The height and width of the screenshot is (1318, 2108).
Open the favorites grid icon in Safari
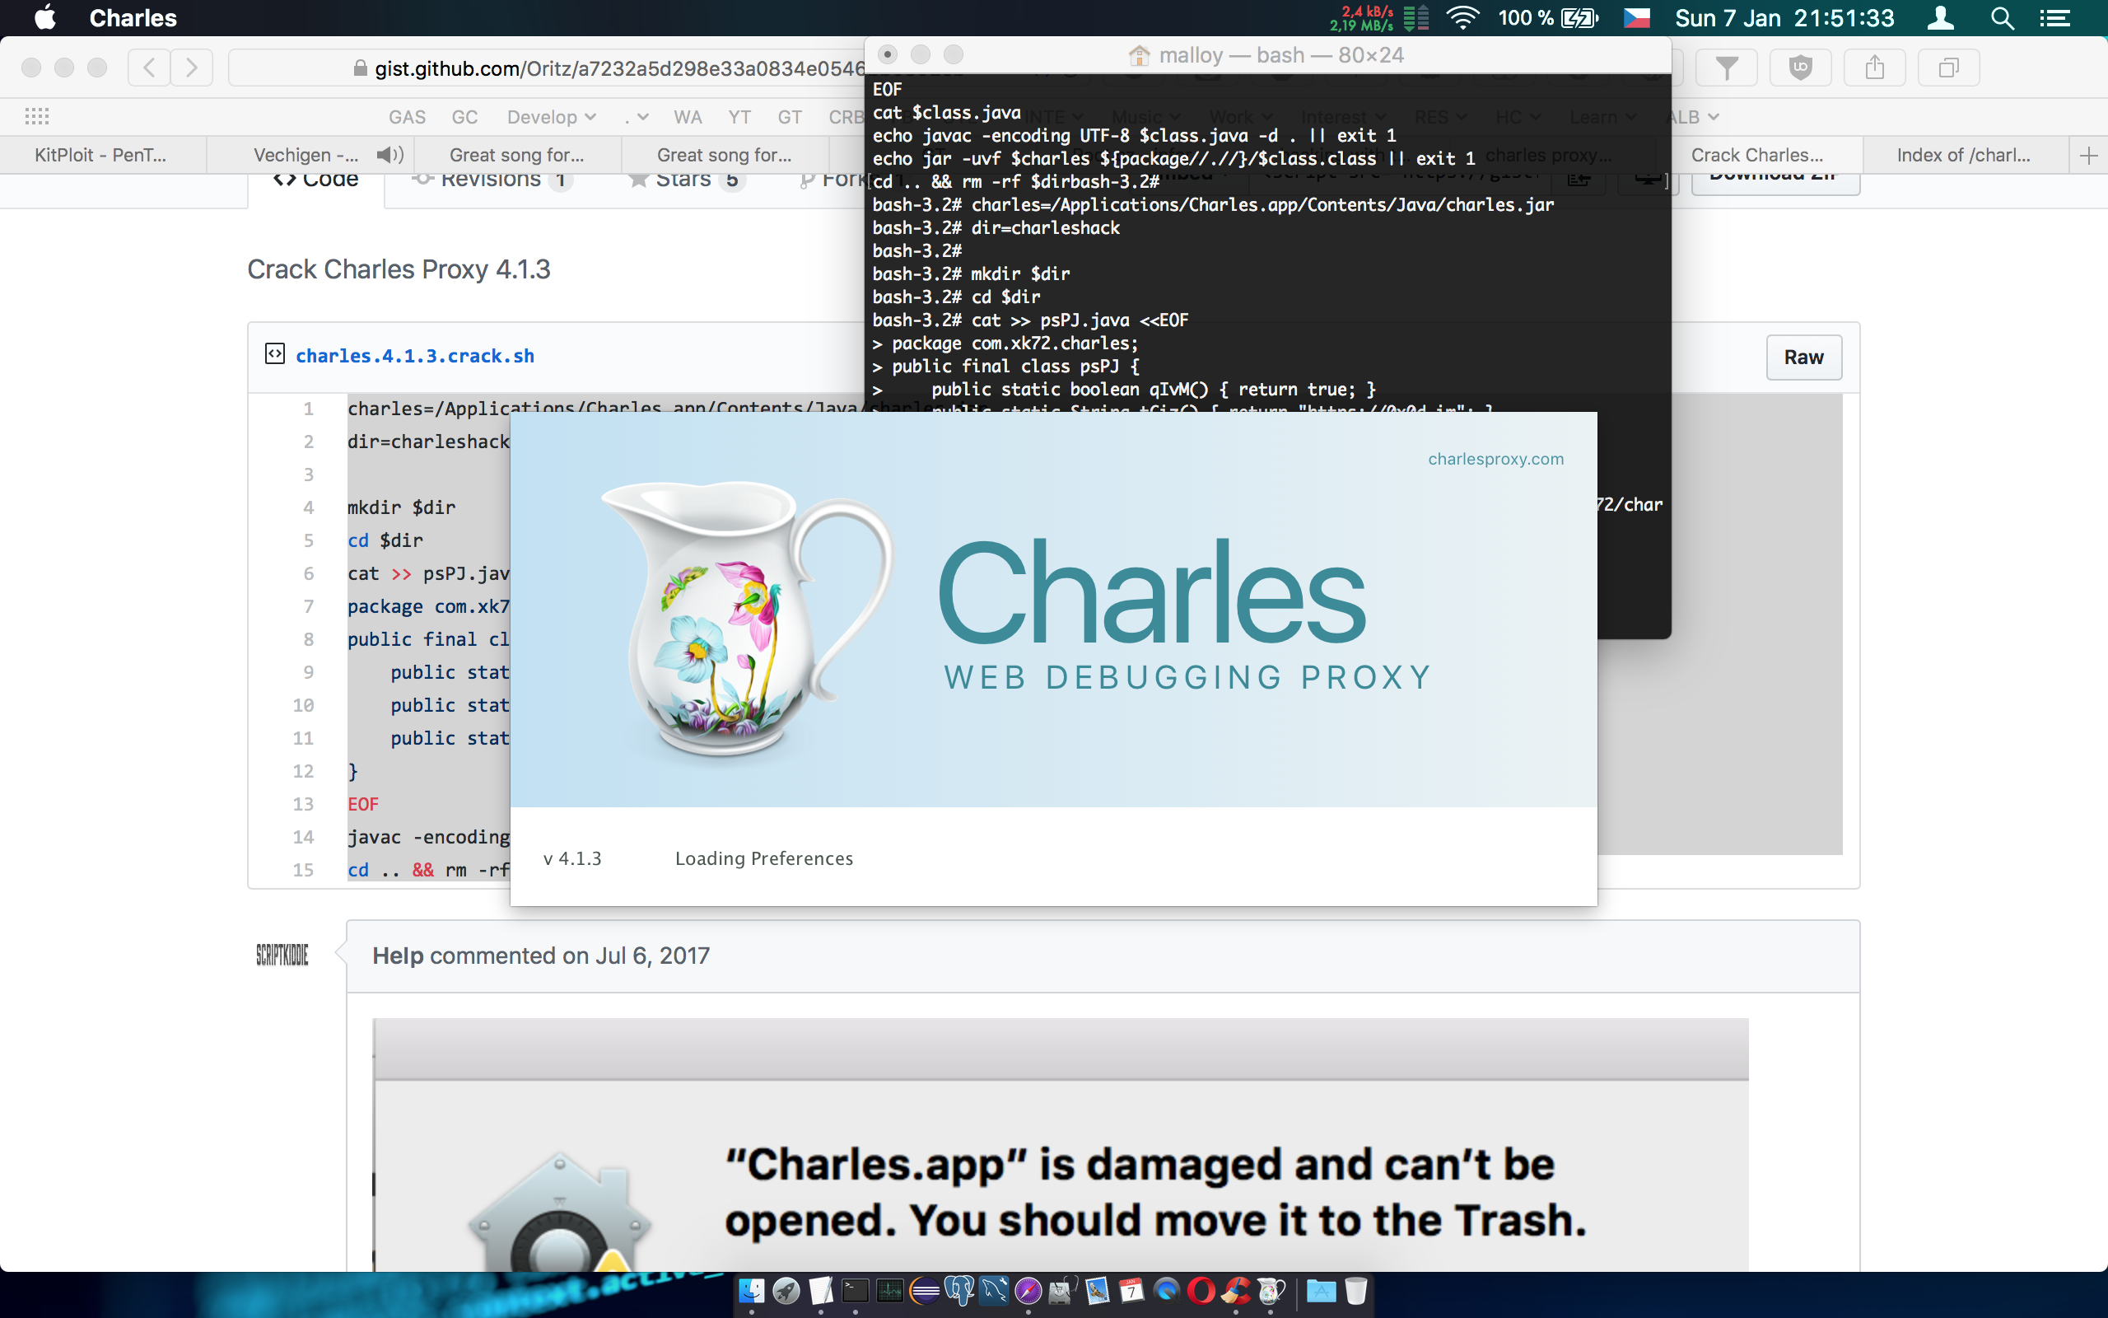click(x=36, y=116)
